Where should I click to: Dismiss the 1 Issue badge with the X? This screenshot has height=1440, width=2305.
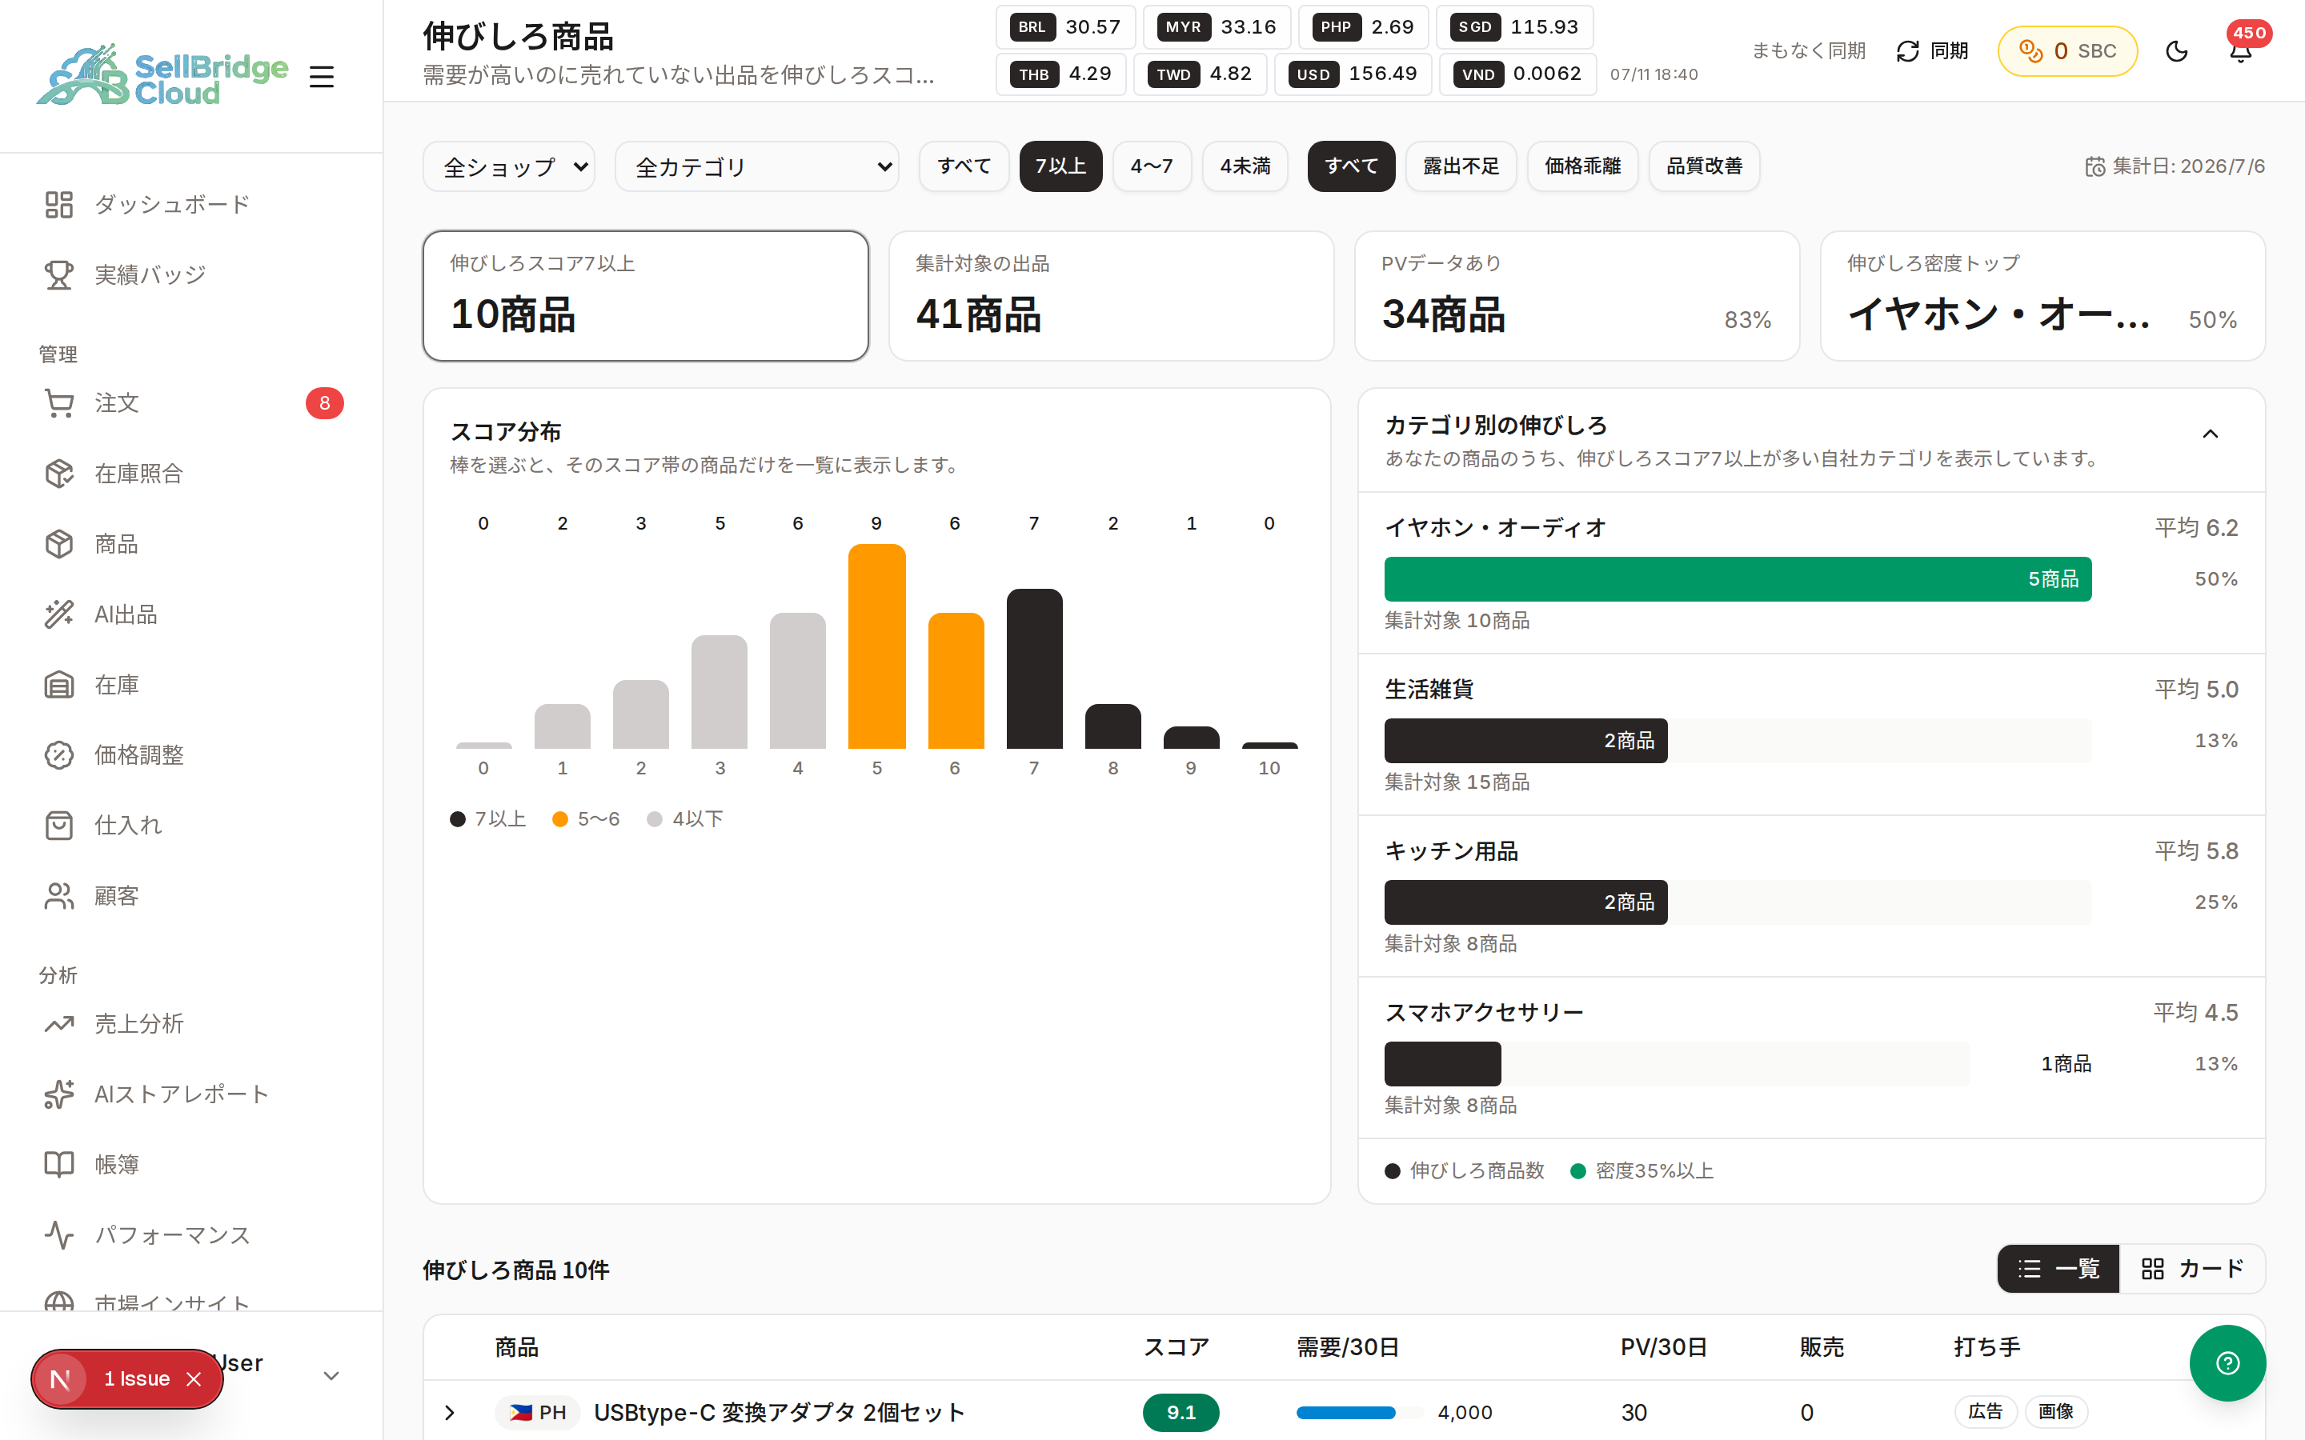point(194,1379)
